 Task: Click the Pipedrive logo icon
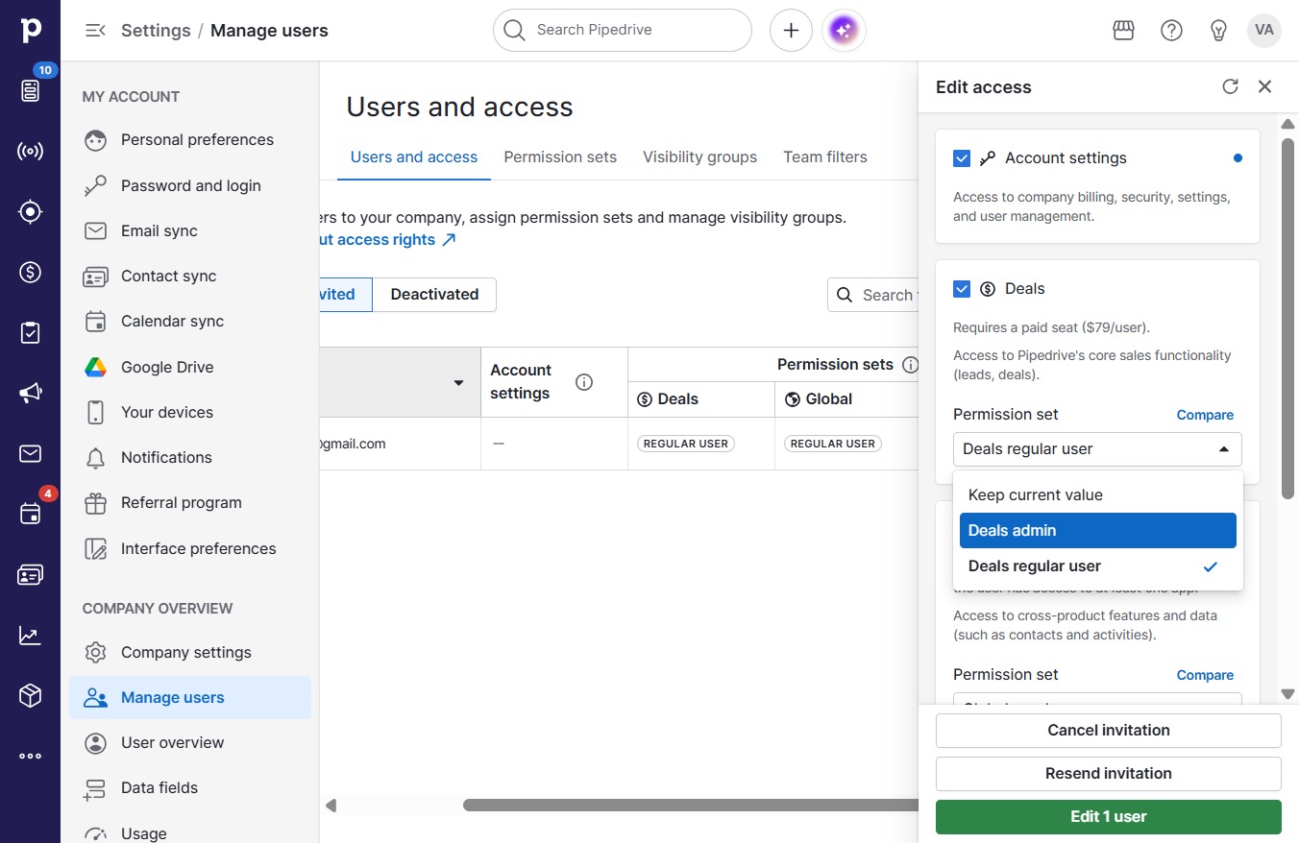(x=30, y=30)
